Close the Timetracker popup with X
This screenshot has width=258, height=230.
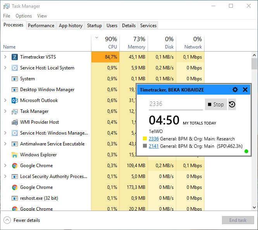click(x=245, y=90)
